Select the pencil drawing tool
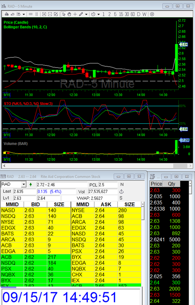 click(x=81, y=14)
